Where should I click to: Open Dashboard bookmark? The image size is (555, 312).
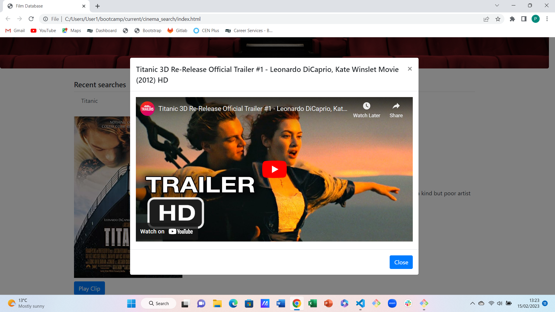pyautogui.click(x=102, y=31)
